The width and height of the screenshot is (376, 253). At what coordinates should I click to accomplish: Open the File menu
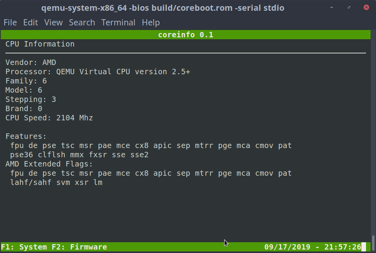[10, 22]
